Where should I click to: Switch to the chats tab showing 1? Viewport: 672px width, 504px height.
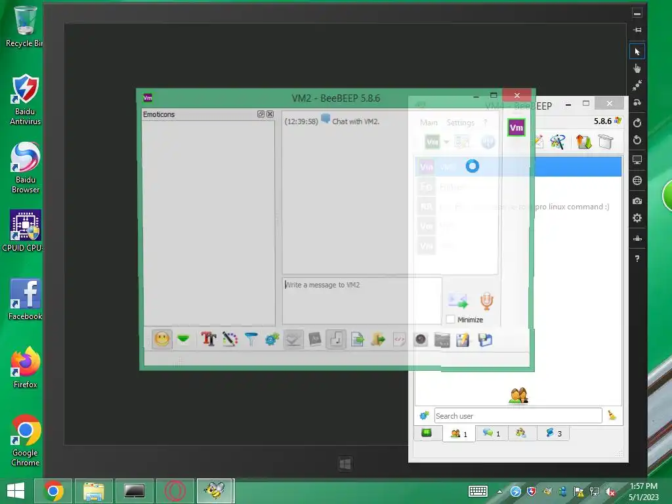pos(491,433)
